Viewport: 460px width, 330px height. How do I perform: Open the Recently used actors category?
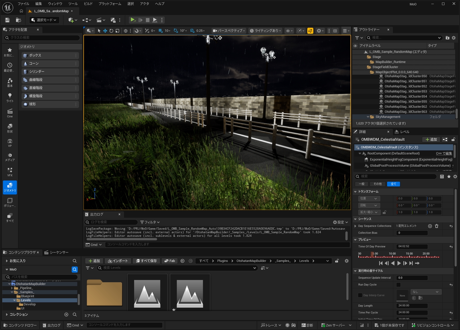pyautogui.click(x=10, y=67)
